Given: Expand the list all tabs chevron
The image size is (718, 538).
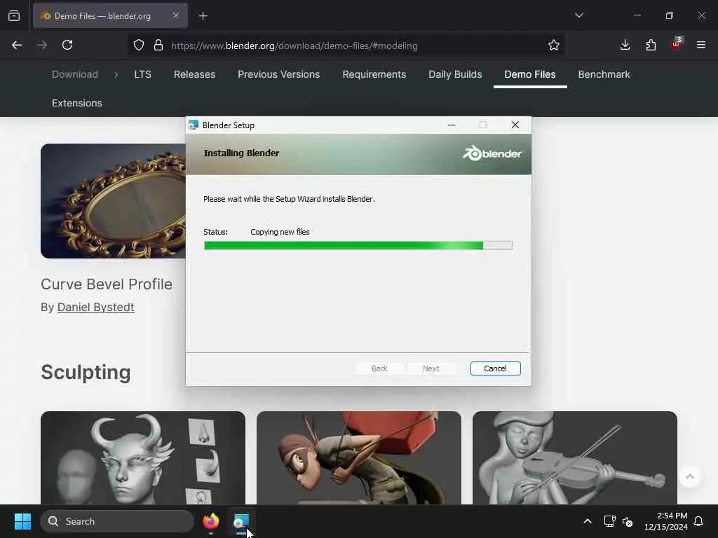Looking at the screenshot, I should tap(578, 15).
